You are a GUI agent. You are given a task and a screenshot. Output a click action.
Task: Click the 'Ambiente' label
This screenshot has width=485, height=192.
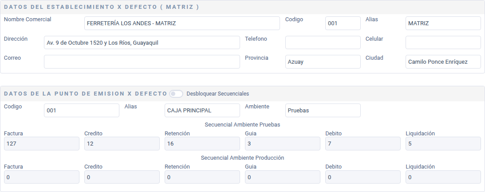[x=257, y=107]
